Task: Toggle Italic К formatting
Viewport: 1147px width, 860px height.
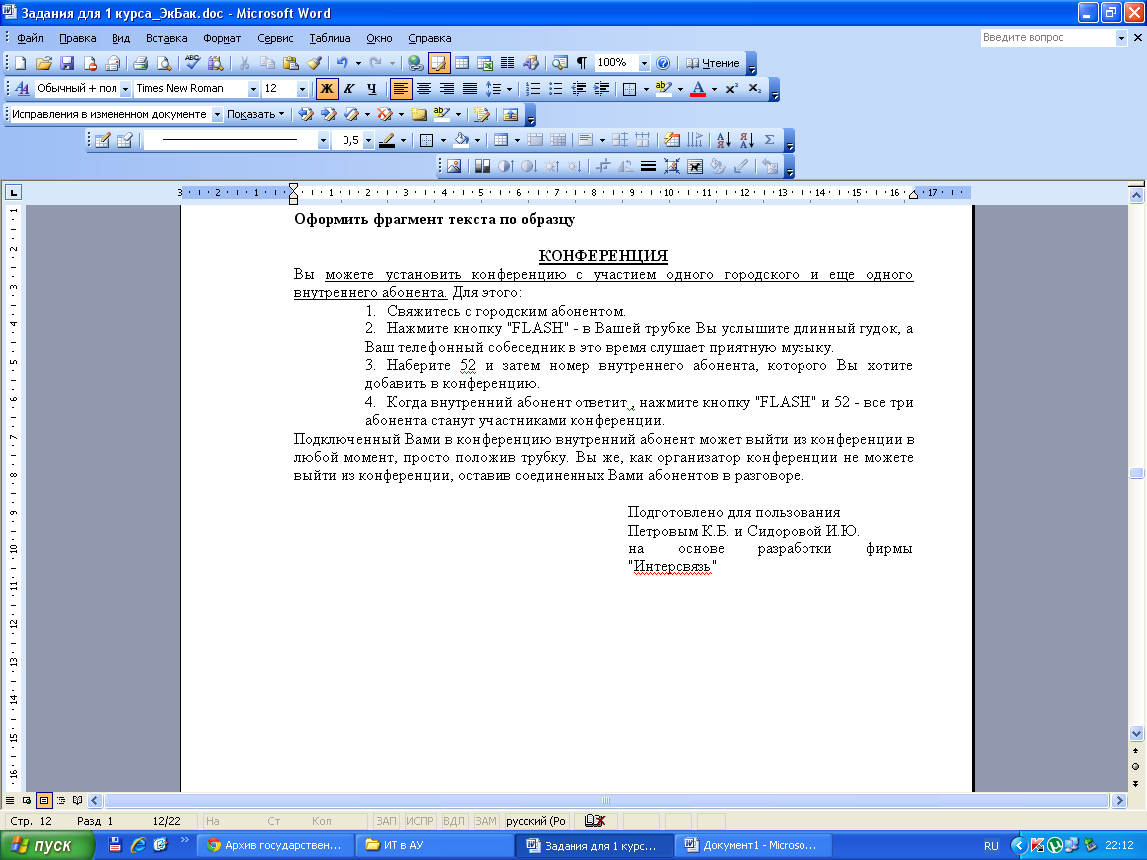Action: click(x=348, y=89)
